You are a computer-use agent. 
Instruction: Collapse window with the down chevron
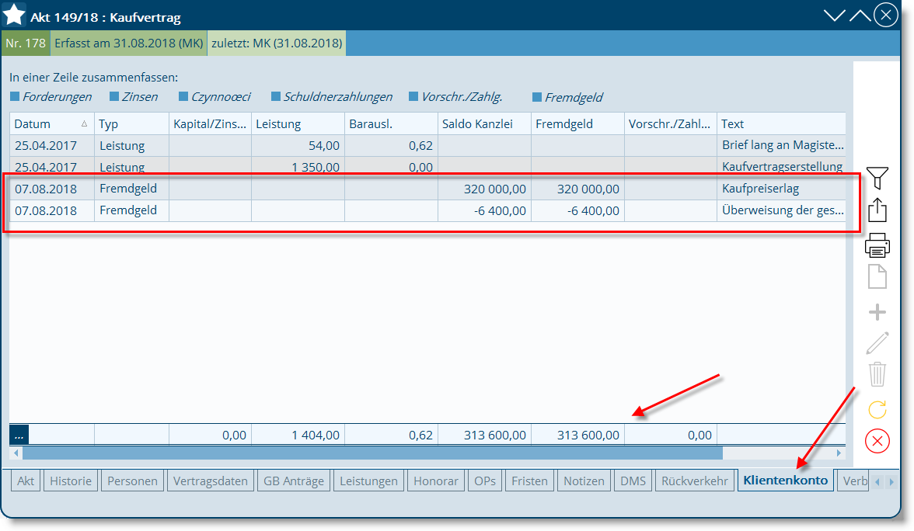(834, 16)
